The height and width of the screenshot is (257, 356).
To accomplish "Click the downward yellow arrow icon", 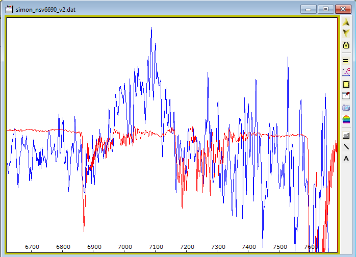I will 346,33.
